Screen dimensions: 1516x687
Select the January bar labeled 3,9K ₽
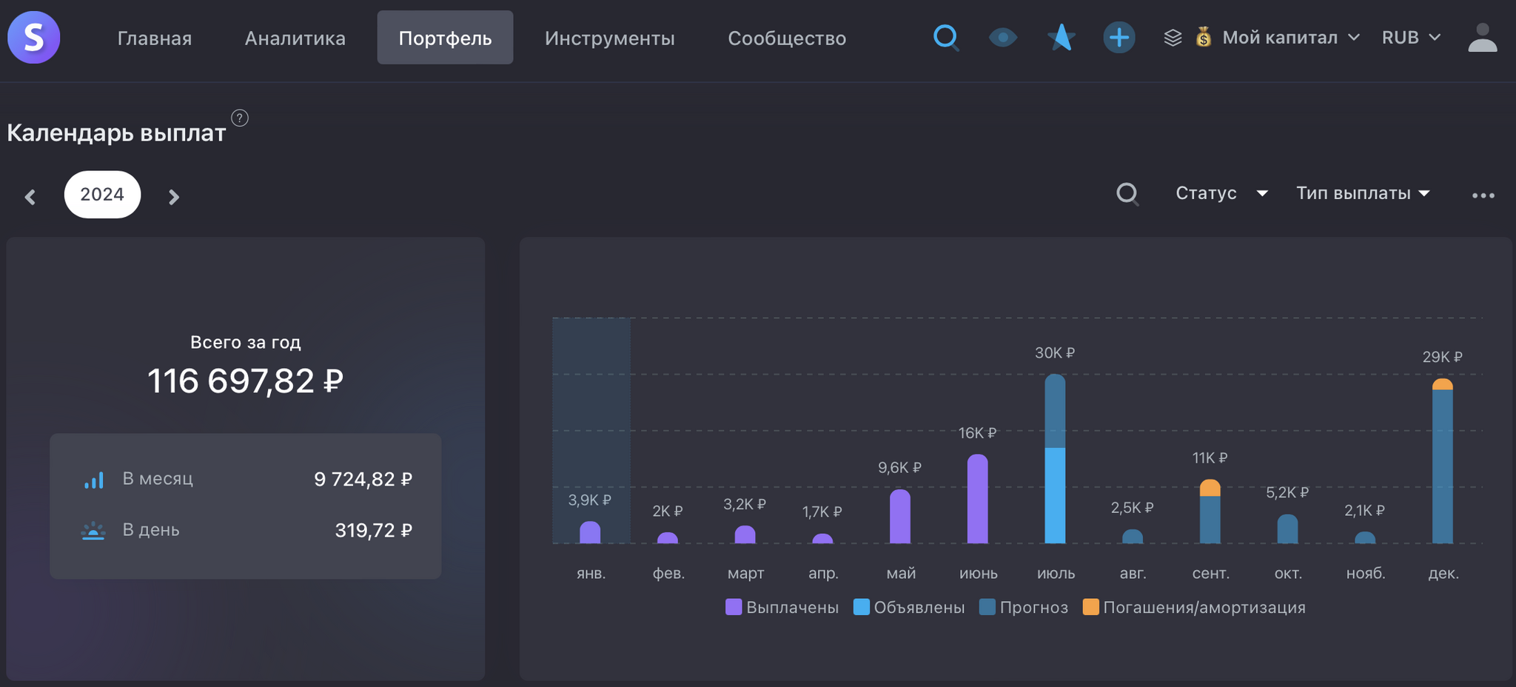click(590, 532)
